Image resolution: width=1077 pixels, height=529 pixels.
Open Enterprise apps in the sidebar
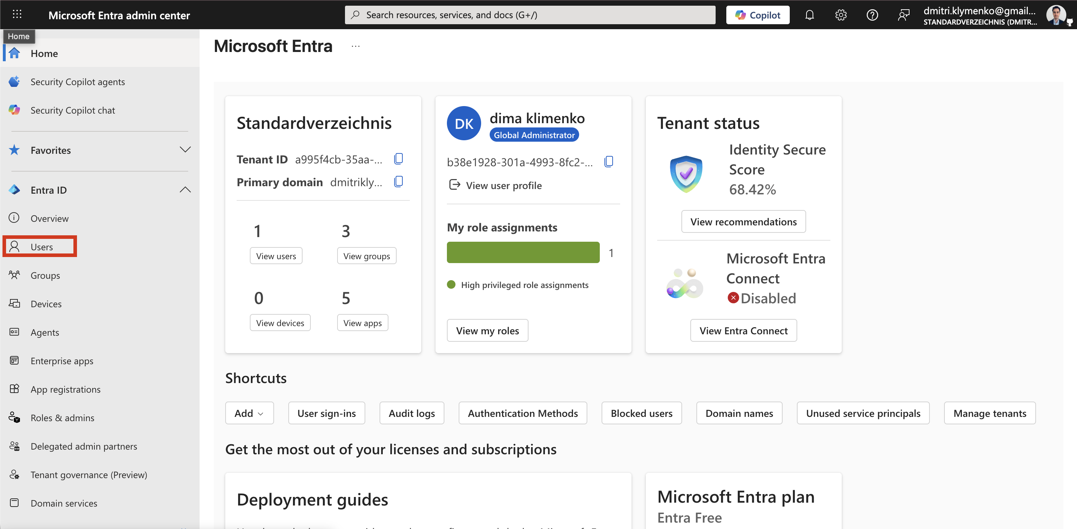point(62,361)
